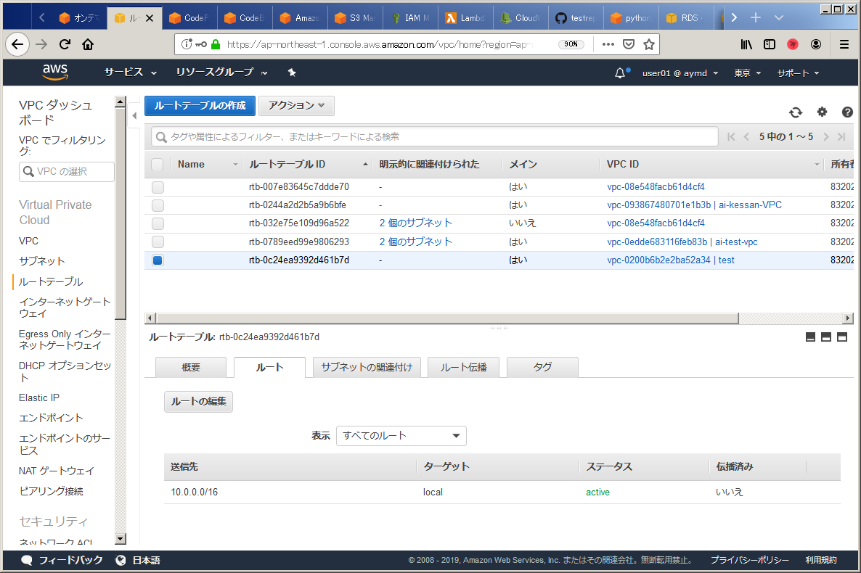The image size is (861, 573).
Task: Open AWS notifications bell
Action: click(620, 73)
